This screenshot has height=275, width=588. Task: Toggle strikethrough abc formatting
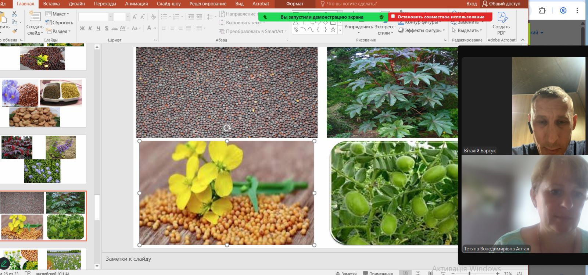(x=114, y=28)
